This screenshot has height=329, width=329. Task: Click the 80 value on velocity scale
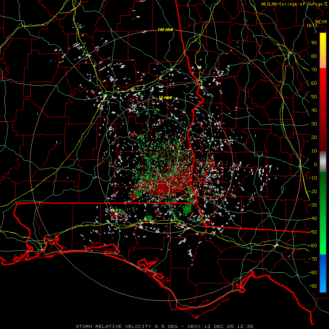314,56
